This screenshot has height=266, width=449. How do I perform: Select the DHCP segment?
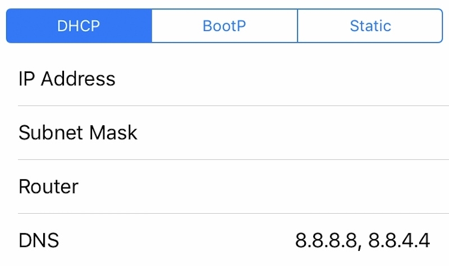click(x=79, y=26)
